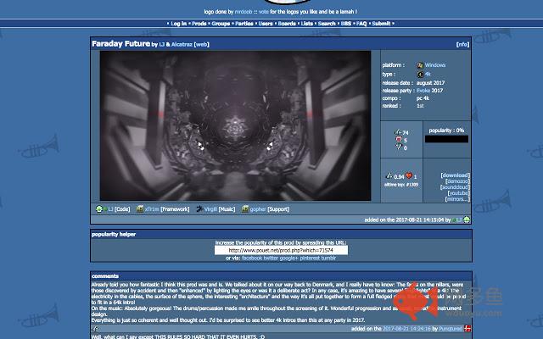Click the Punqtured commenter link

pos(451,329)
